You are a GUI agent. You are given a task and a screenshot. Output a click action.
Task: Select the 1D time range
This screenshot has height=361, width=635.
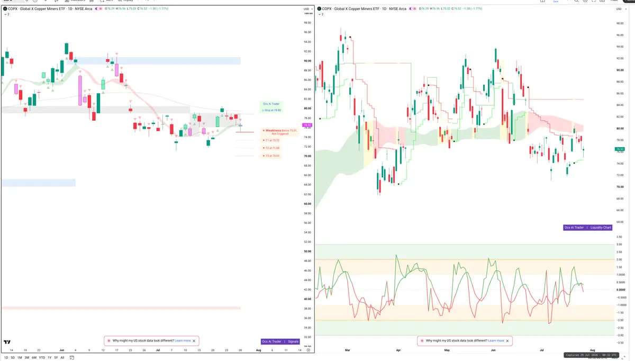tap(6, 358)
